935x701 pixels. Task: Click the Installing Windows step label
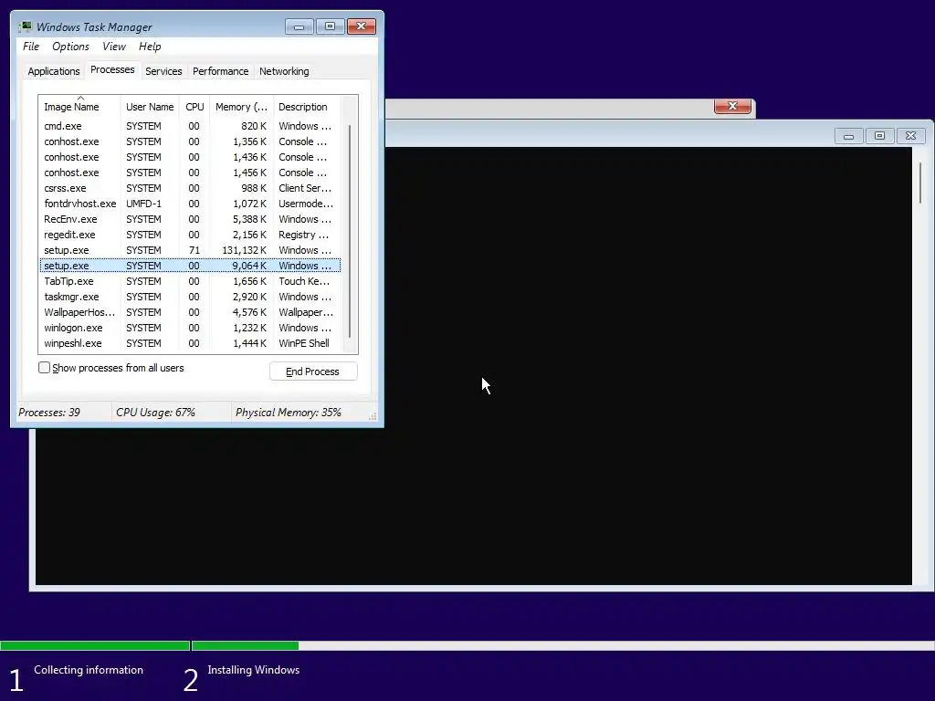pyautogui.click(x=254, y=669)
